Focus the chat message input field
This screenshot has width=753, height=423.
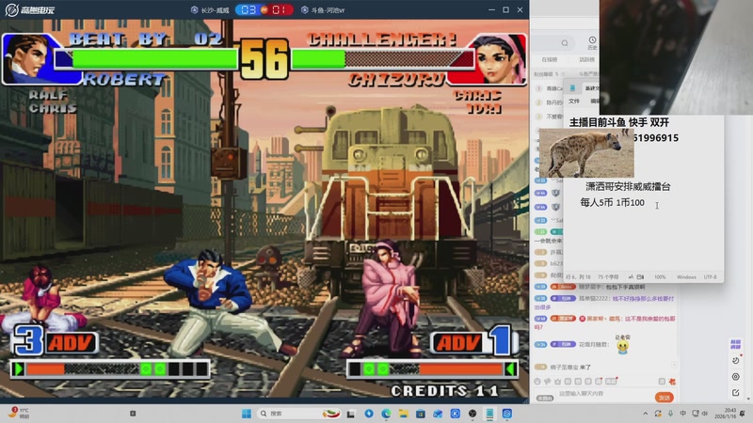point(602,394)
